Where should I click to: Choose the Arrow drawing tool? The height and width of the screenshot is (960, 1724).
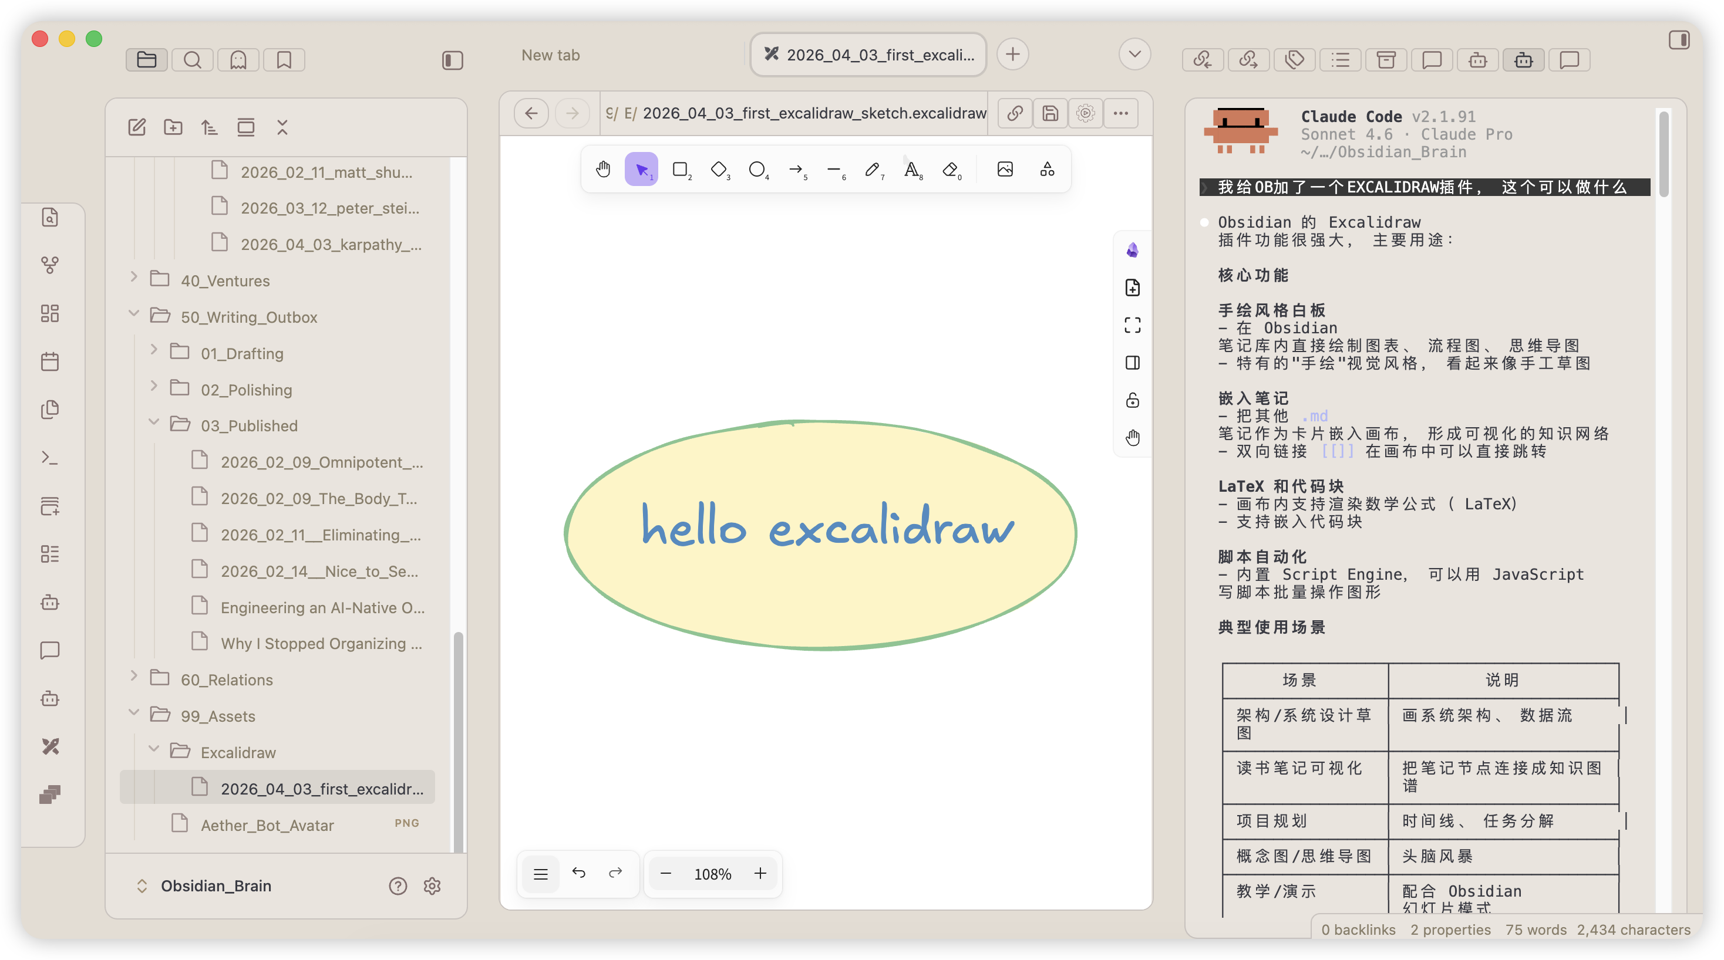point(795,169)
